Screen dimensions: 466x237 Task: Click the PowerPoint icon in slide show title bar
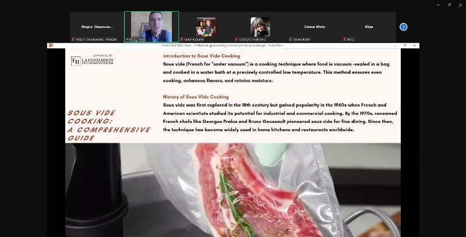pos(51,45)
